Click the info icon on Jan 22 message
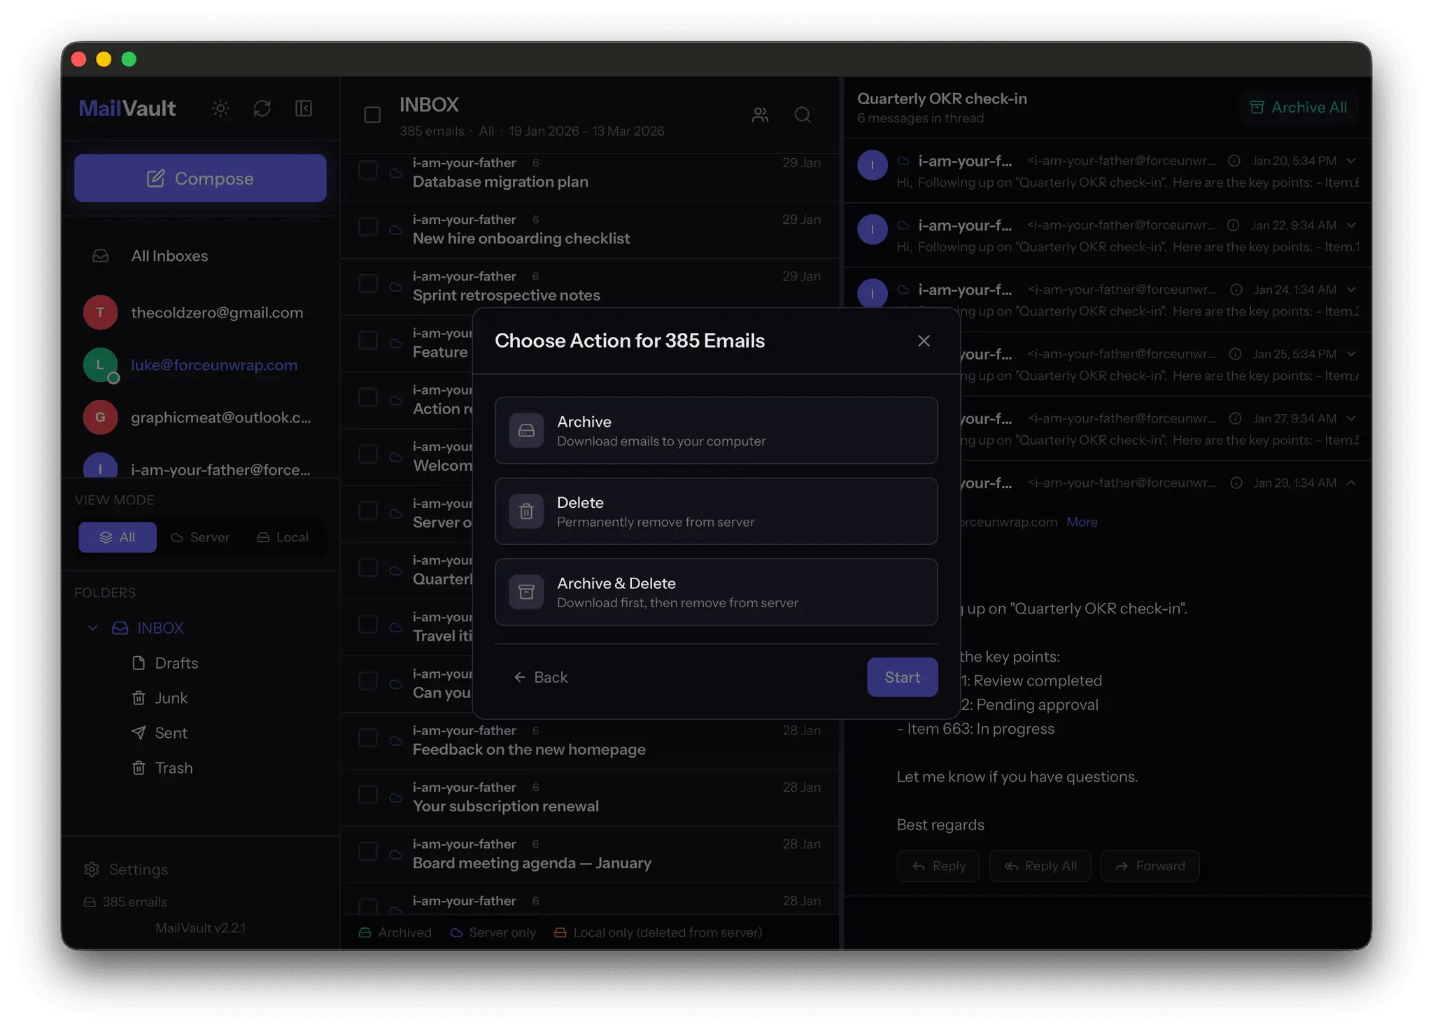 click(x=1234, y=225)
